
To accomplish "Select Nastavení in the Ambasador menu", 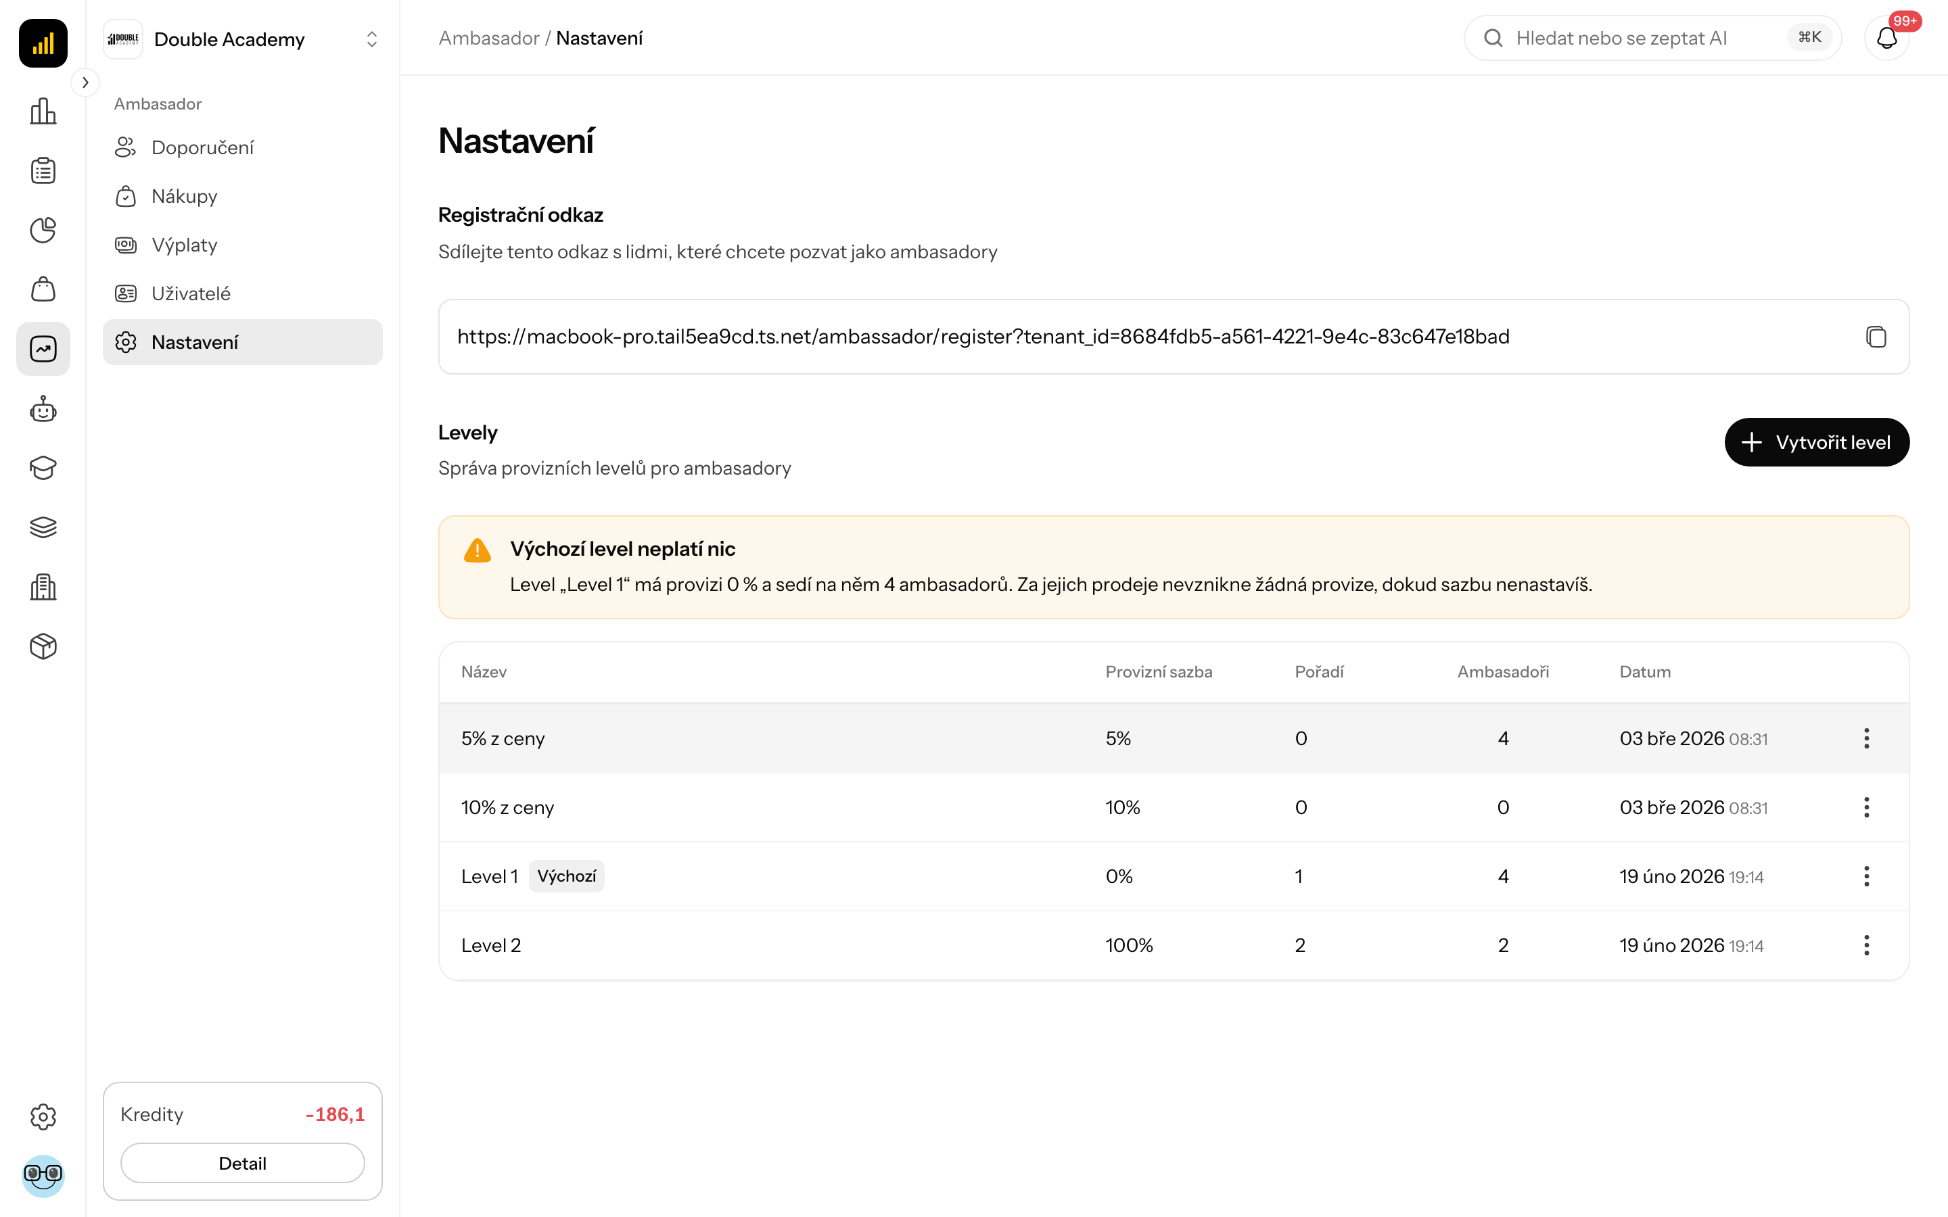I will 242,342.
